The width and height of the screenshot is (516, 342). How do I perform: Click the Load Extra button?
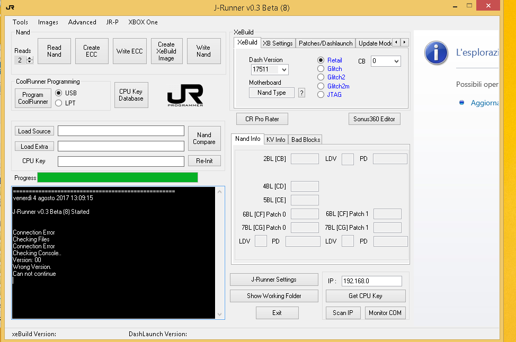[34, 146]
